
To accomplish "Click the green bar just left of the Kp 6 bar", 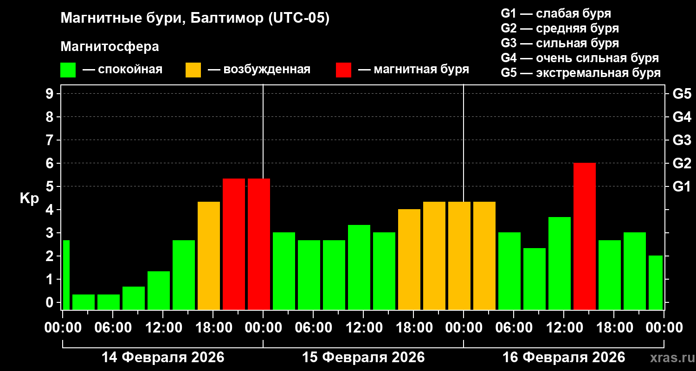I will (x=559, y=263).
